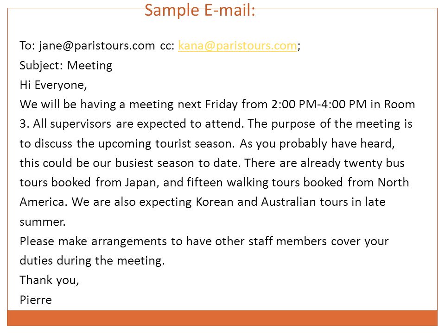The height and width of the screenshot is (333, 445).
Task: Click the word Japan in the body
Action: pyautogui.click(x=141, y=183)
